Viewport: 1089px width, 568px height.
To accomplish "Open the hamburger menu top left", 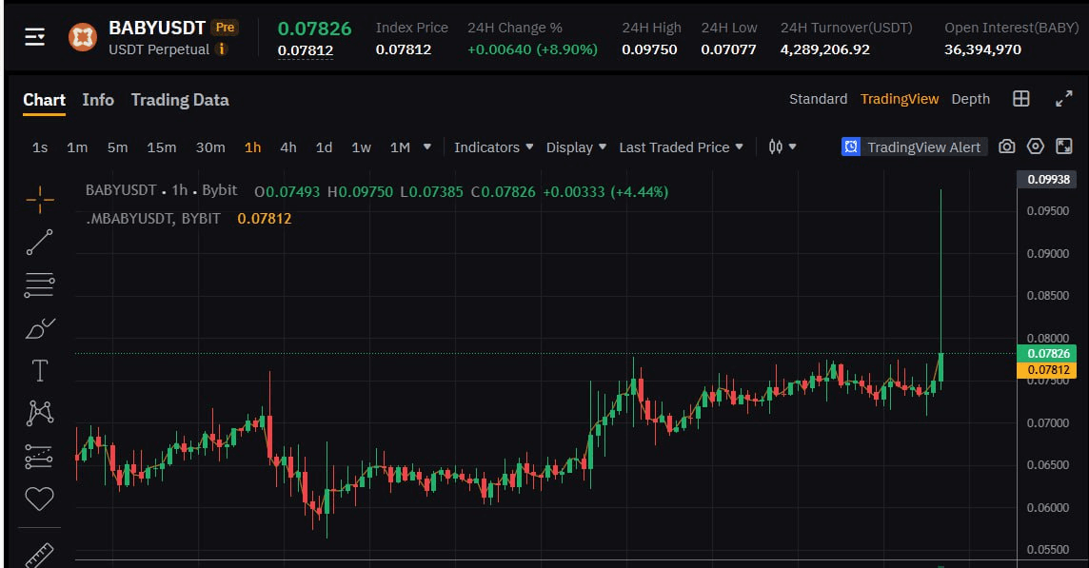I will click(x=34, y=36).
